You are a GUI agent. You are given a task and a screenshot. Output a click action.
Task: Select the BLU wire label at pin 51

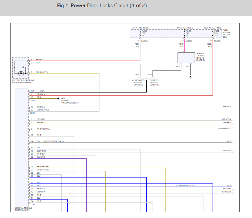point(39,198)
